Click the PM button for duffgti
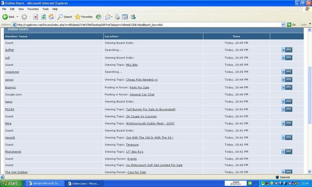This screenshot has width=312, height=187. tap(287, 50)
